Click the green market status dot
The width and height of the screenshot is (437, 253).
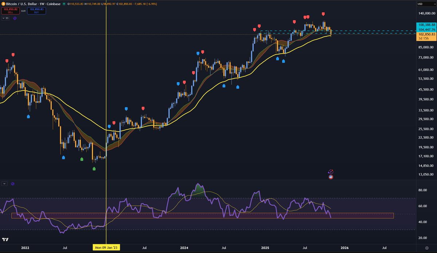coord(64,3)
